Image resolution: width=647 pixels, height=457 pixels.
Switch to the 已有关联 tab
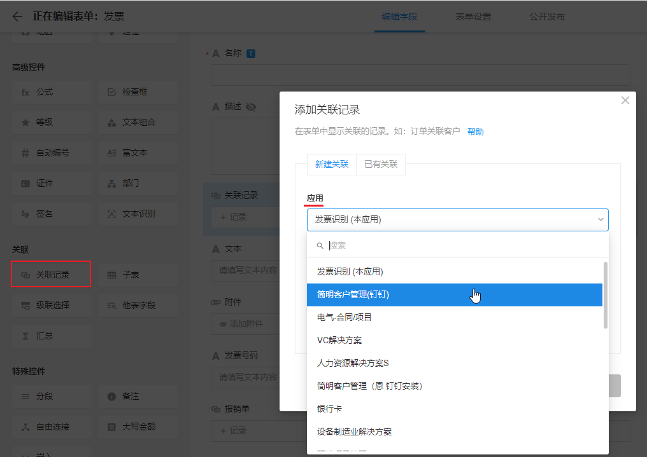click(380, 164)
